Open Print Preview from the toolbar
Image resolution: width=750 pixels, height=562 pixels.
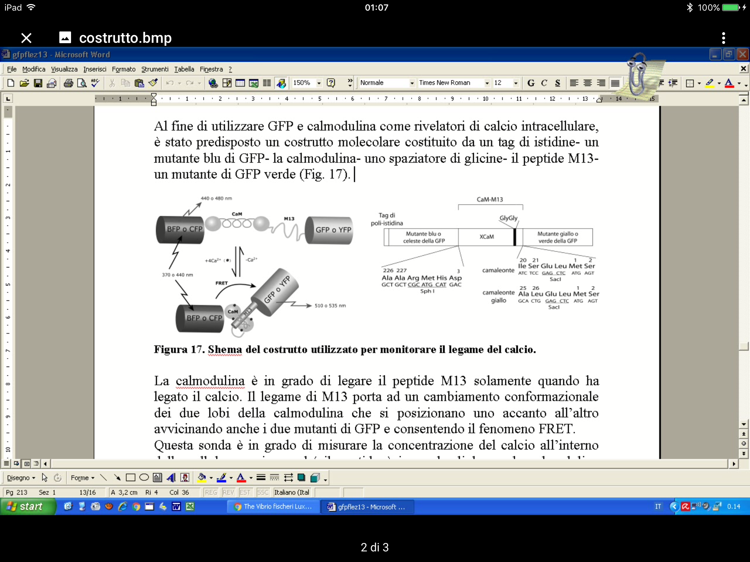coord(82,83)
